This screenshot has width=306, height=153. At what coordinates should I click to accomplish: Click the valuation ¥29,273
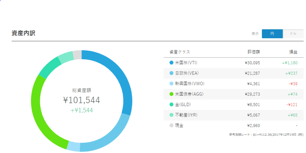[x=252, y=94]
